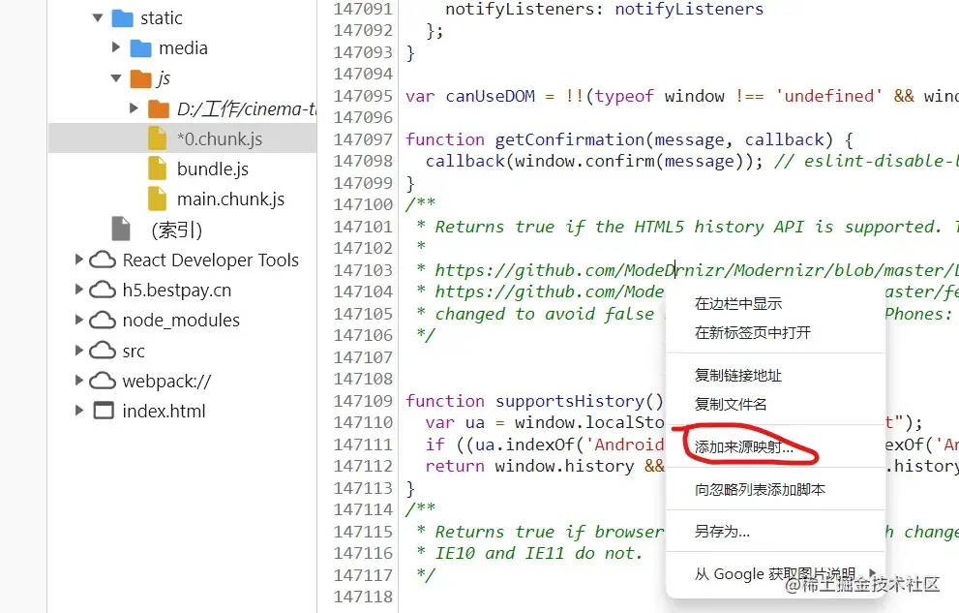Click the supportsHistory function name
This screenshot has height=613, width=959.
point(569,401)
